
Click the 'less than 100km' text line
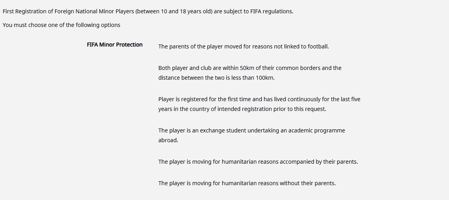tap(217, 78)
